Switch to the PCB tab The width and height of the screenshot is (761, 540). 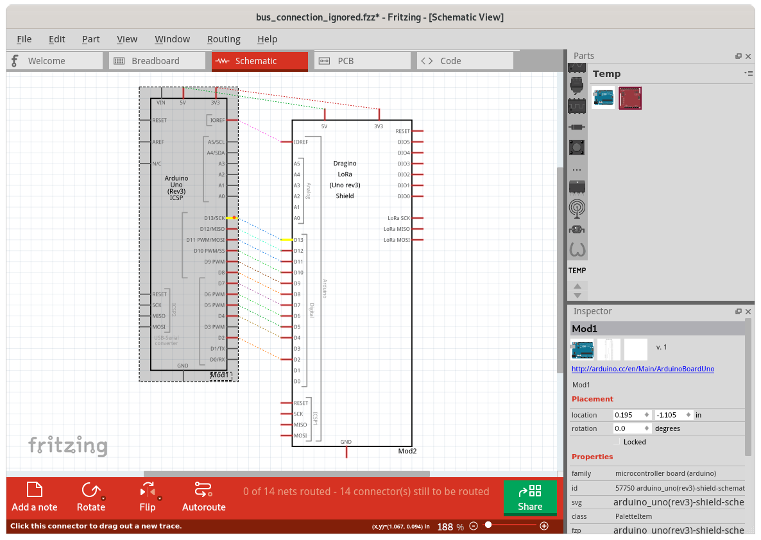tap(345, 61)
